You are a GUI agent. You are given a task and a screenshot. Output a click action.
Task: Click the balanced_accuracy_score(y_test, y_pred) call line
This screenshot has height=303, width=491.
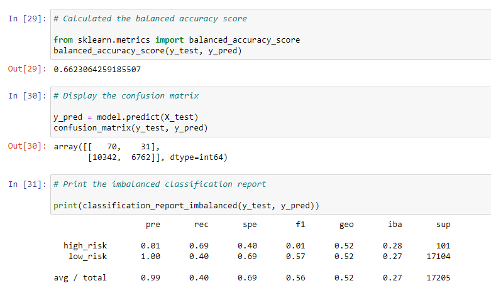[x=148, y=51]
